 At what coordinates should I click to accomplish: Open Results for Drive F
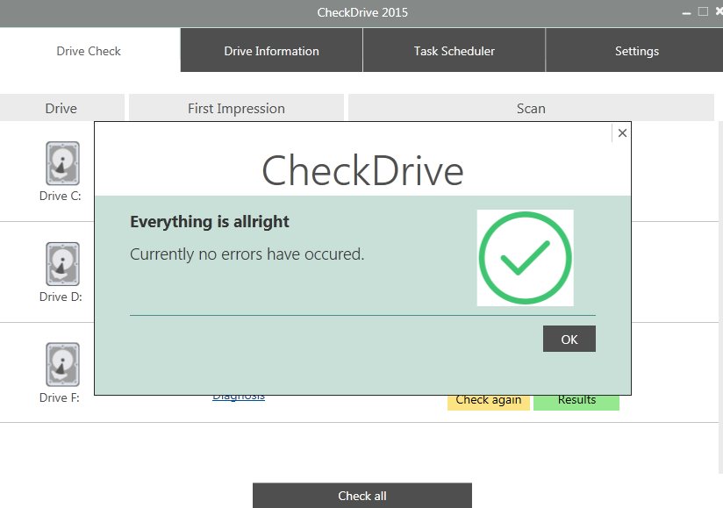576,401
